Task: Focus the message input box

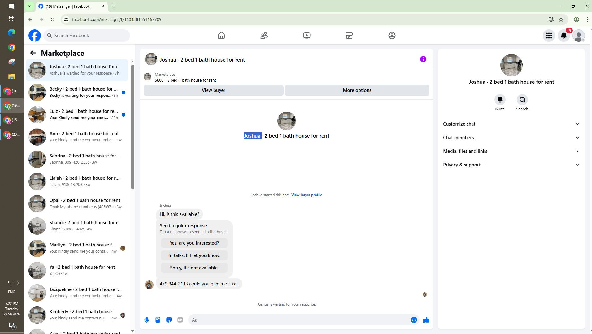Action: (x=299, y=320)
